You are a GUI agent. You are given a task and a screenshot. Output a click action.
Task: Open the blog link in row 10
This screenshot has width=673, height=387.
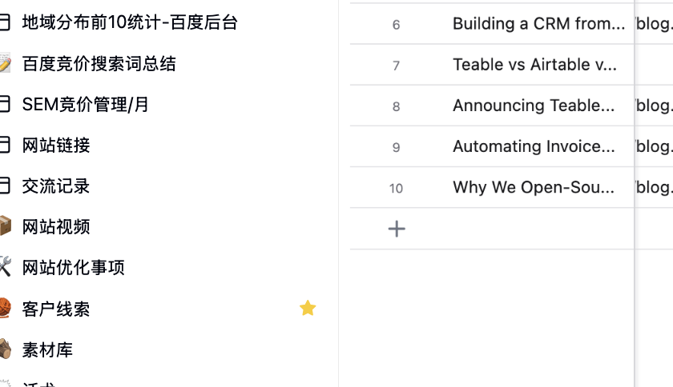click(x=654, y=187)
